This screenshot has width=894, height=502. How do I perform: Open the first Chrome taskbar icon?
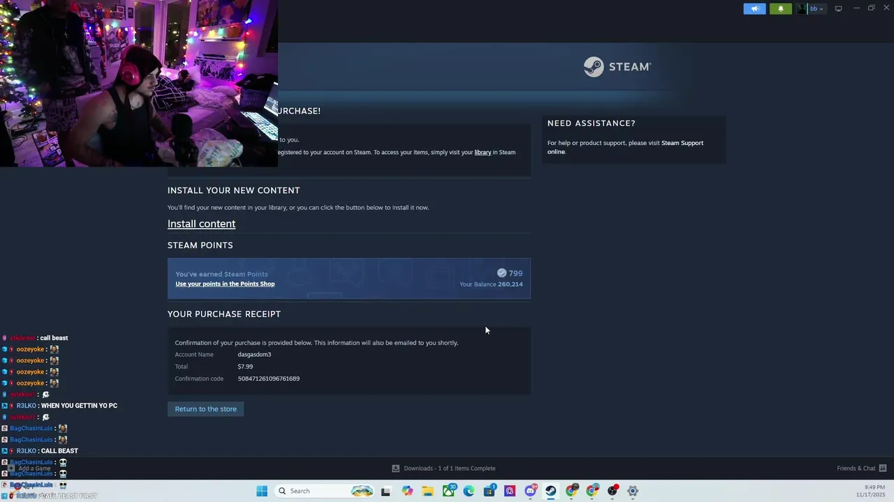(x=571, y=491)
